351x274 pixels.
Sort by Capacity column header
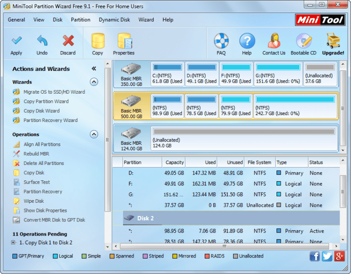174,163
